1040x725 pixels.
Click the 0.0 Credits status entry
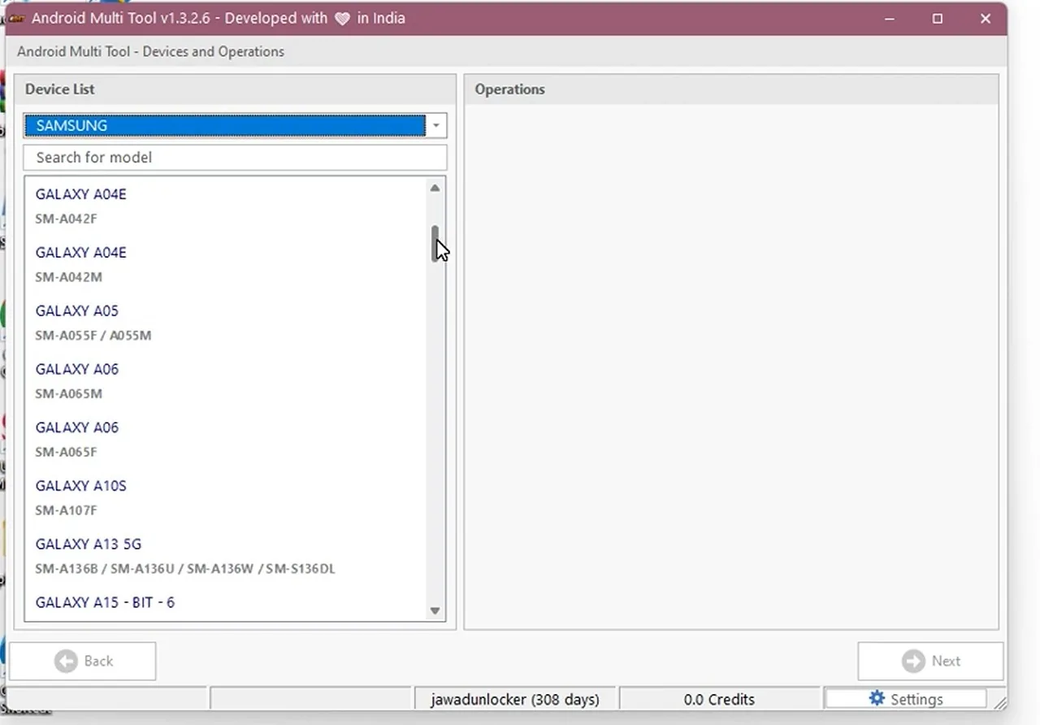click(719, 699)
